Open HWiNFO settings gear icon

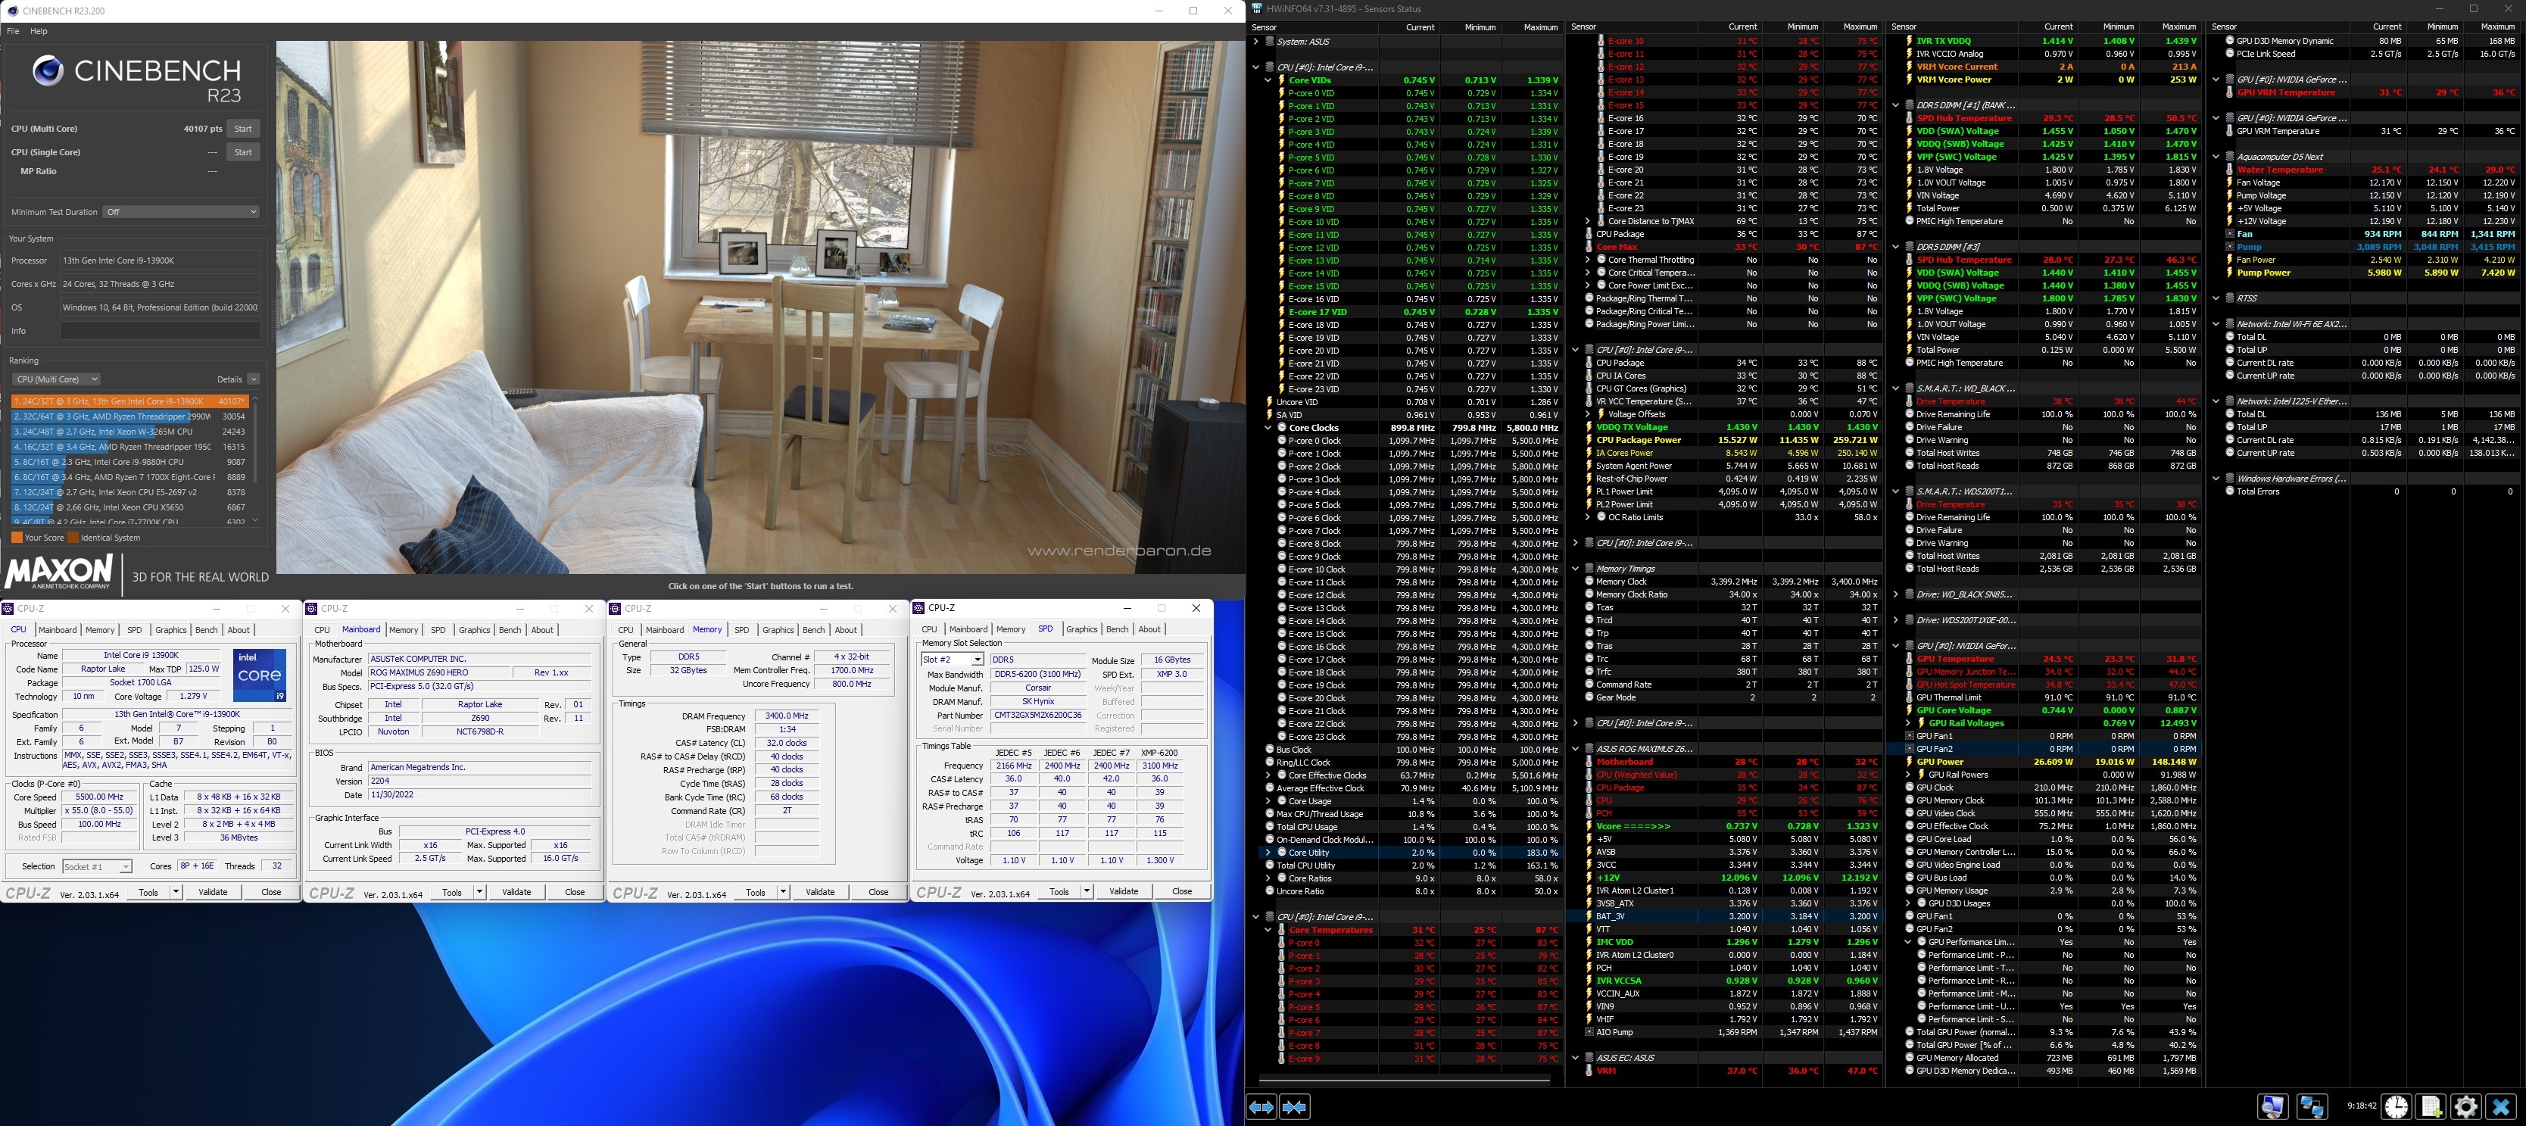click(2466, 1107)
